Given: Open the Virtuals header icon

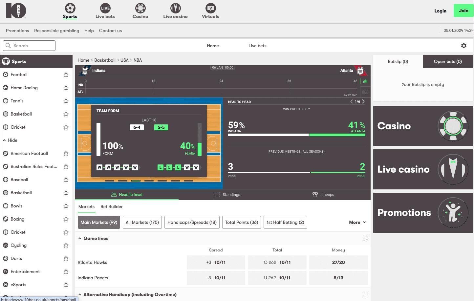Looking at the screenshot, I should pos(210,8).
